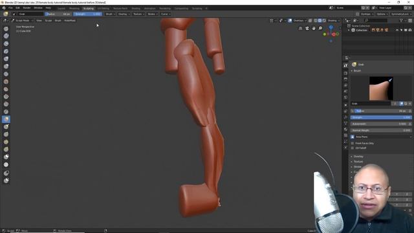
Task: Select the Clay sculpt brush
Action: (6, 36)
